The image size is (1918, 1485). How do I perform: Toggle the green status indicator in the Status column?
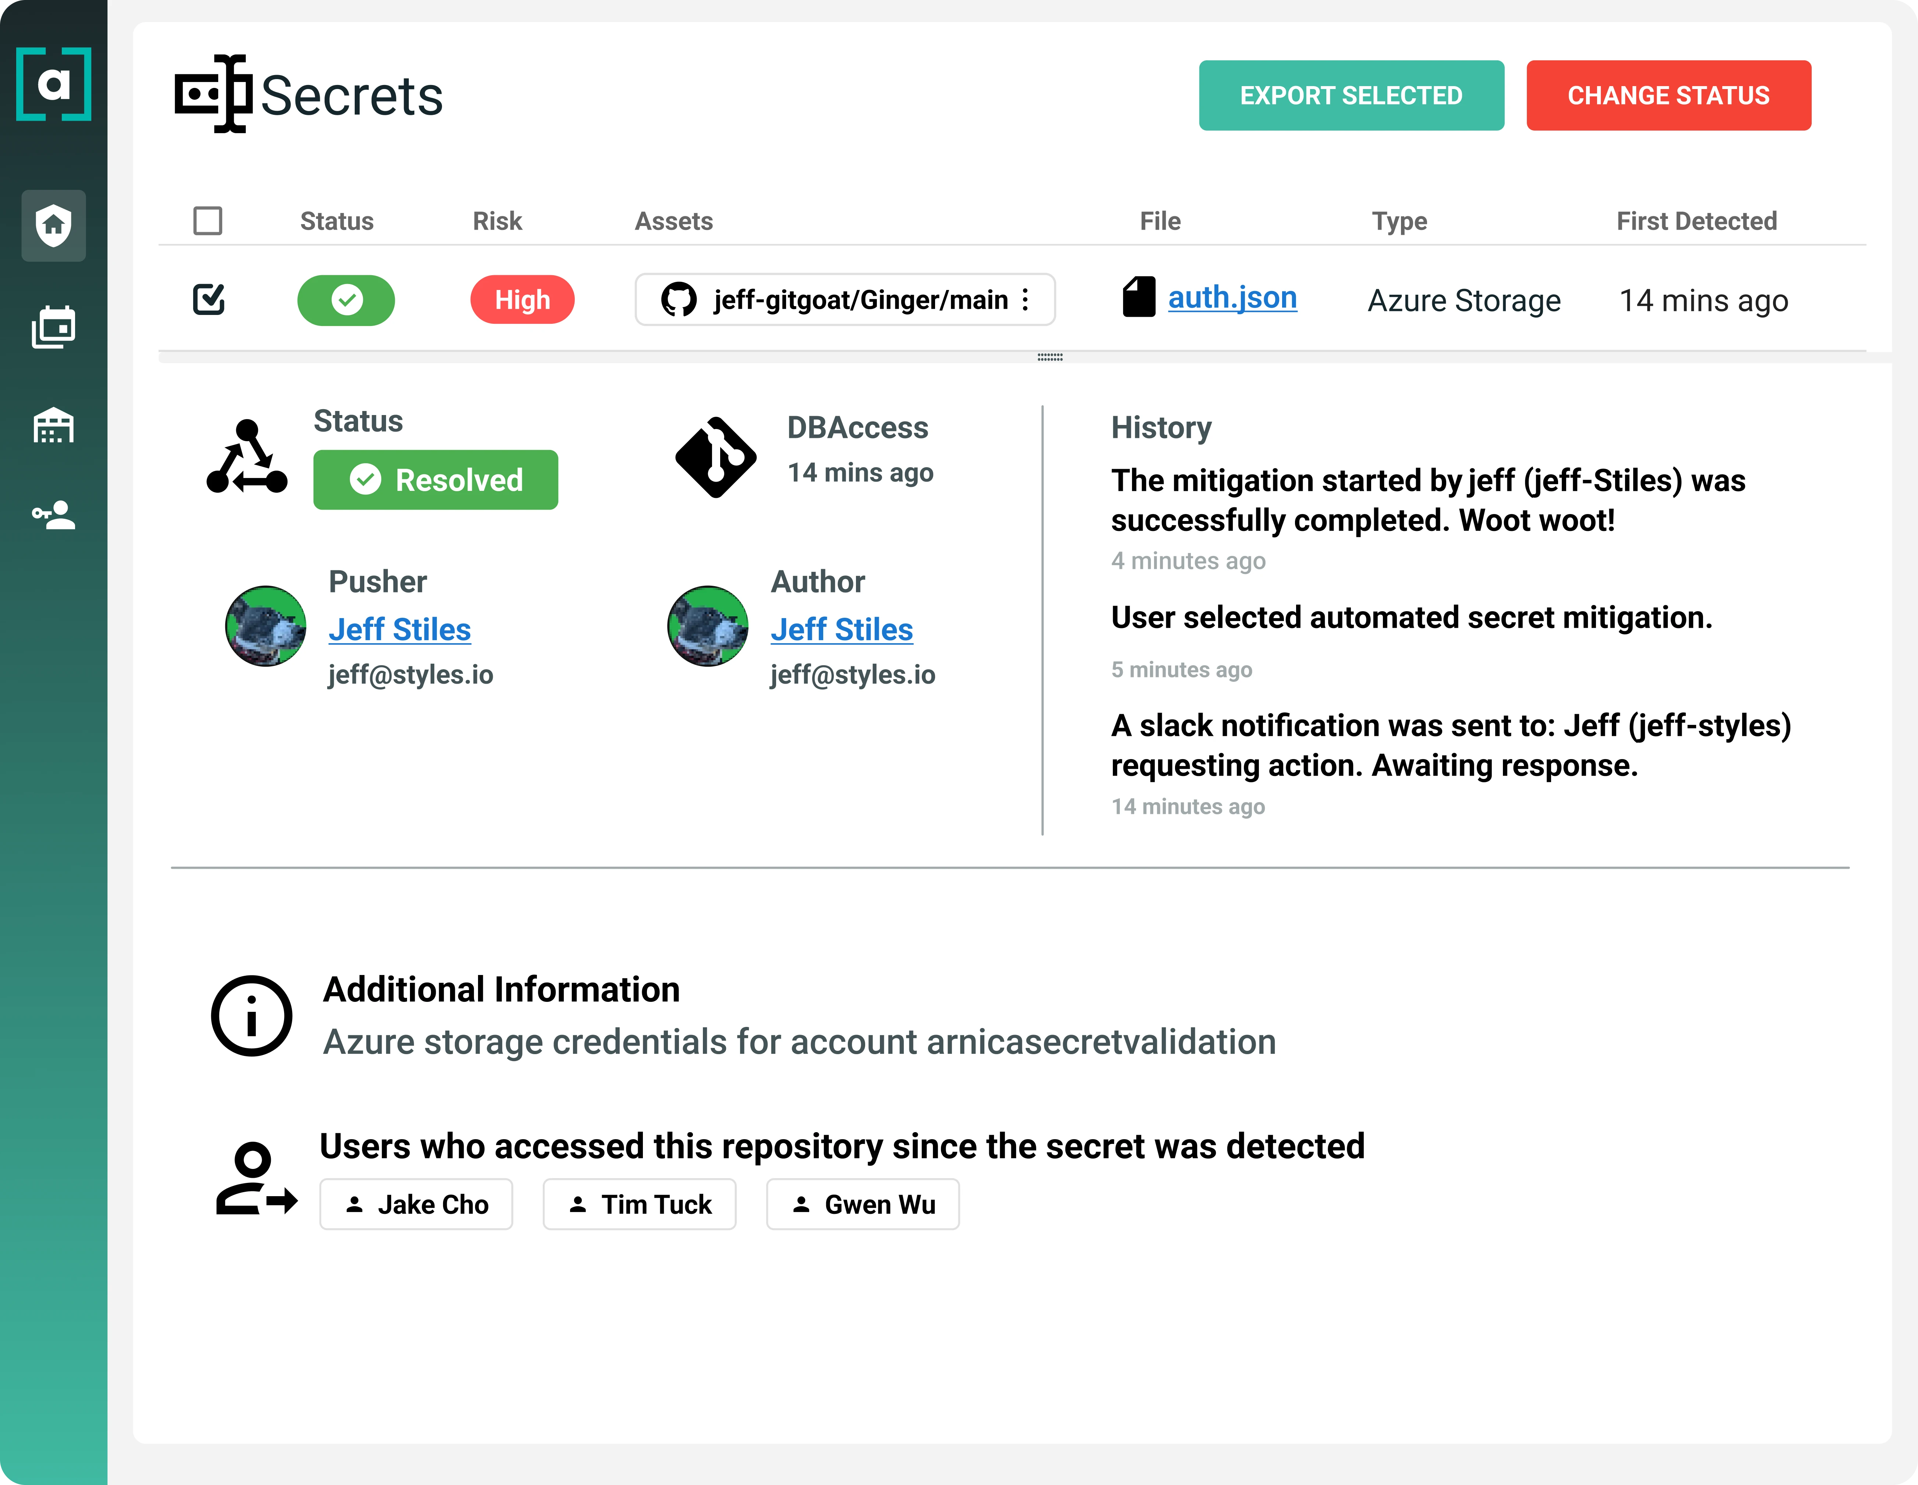346,300
